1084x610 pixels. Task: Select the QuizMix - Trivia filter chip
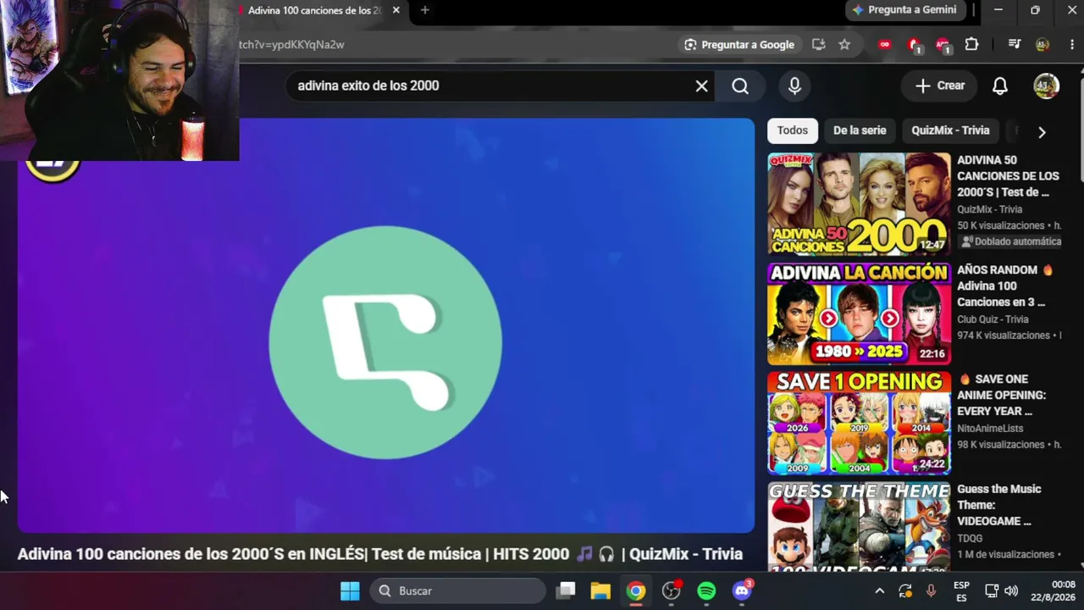(x=950, y=130)
